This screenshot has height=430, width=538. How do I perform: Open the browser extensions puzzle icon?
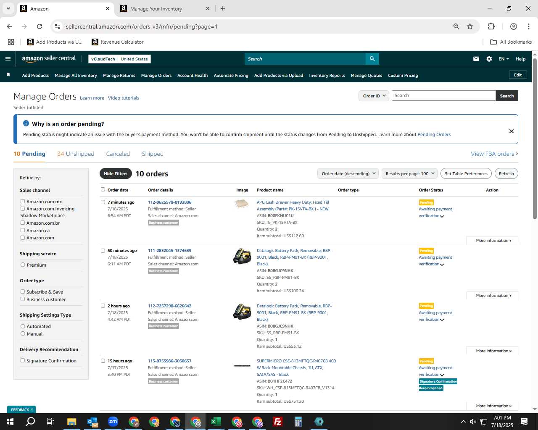pos(491,26)
